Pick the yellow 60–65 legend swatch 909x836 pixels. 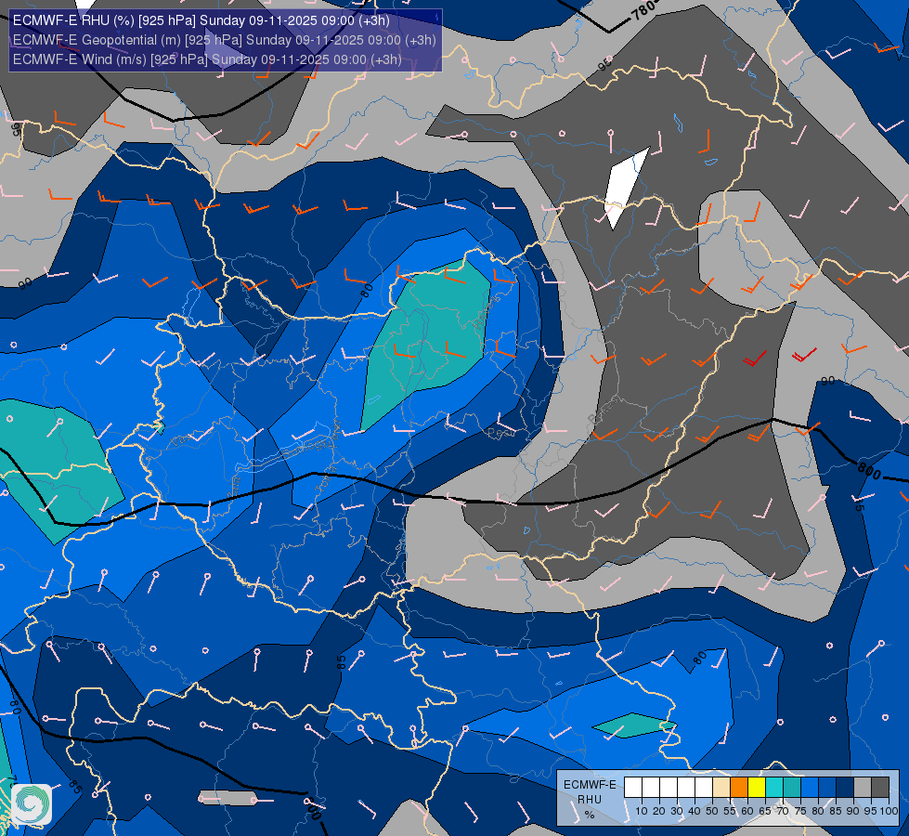click(x=757, y=788)
